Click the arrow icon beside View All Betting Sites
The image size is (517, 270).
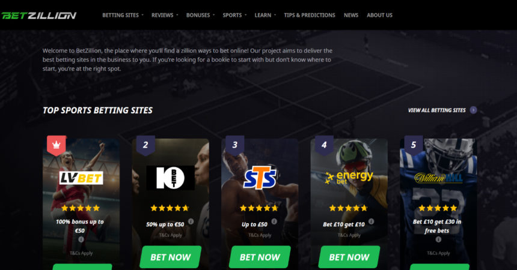click(x=474, y=110)
